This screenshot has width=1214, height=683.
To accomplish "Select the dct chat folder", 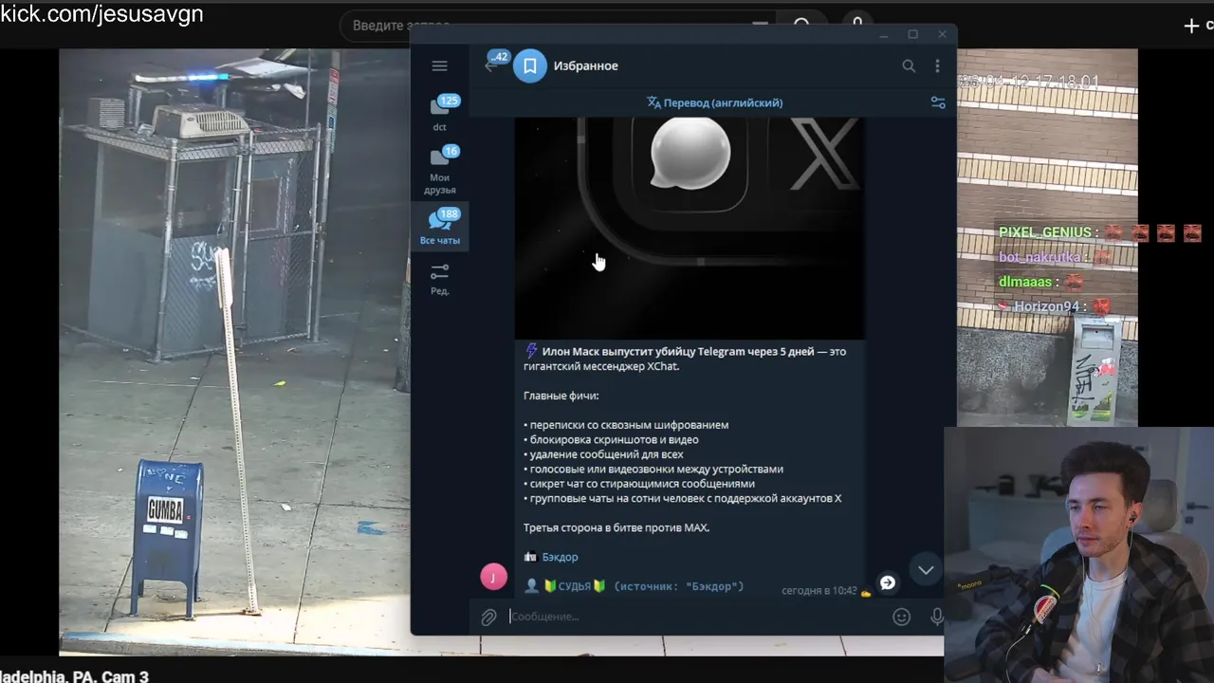I will [x=440, y=112].
